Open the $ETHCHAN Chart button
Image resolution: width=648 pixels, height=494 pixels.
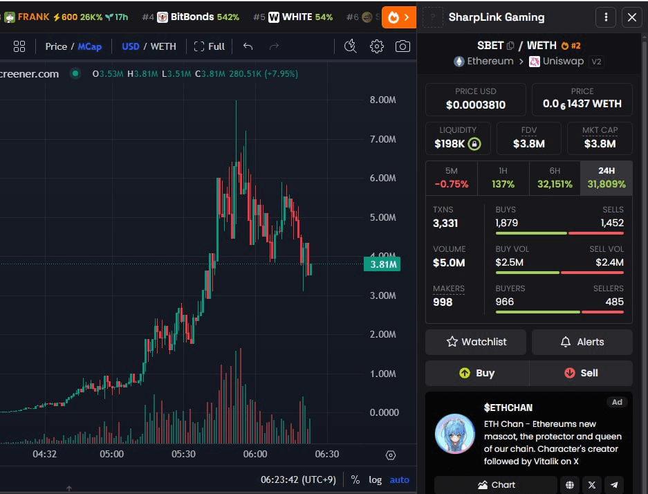pyautogui.click(x=496, y=485)
